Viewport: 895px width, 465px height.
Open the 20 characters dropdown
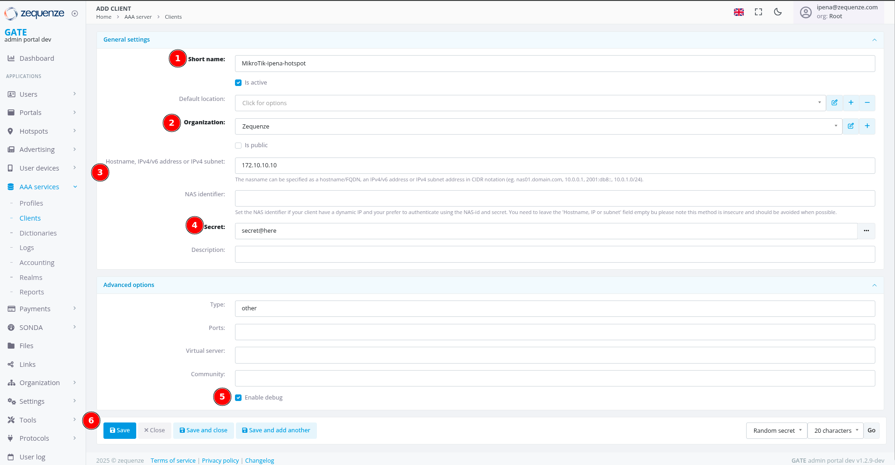(836, 430)
